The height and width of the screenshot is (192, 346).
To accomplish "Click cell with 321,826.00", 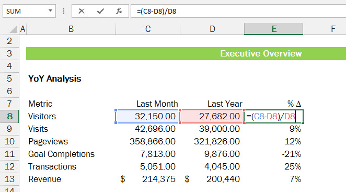I will click(212, 141).
